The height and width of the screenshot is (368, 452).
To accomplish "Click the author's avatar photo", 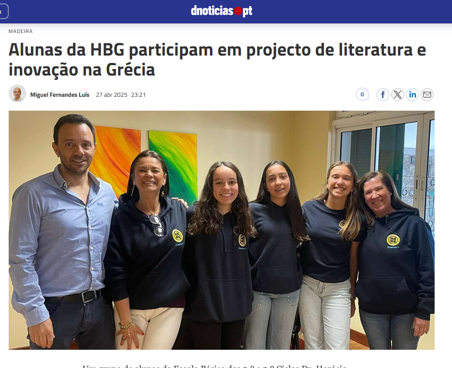I will pos(17,93).
